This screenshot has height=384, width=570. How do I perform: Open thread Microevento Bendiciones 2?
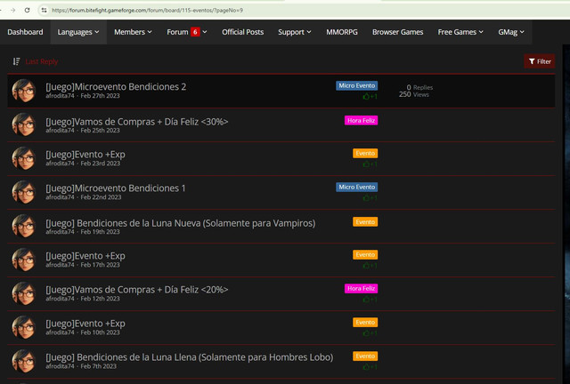116,87
